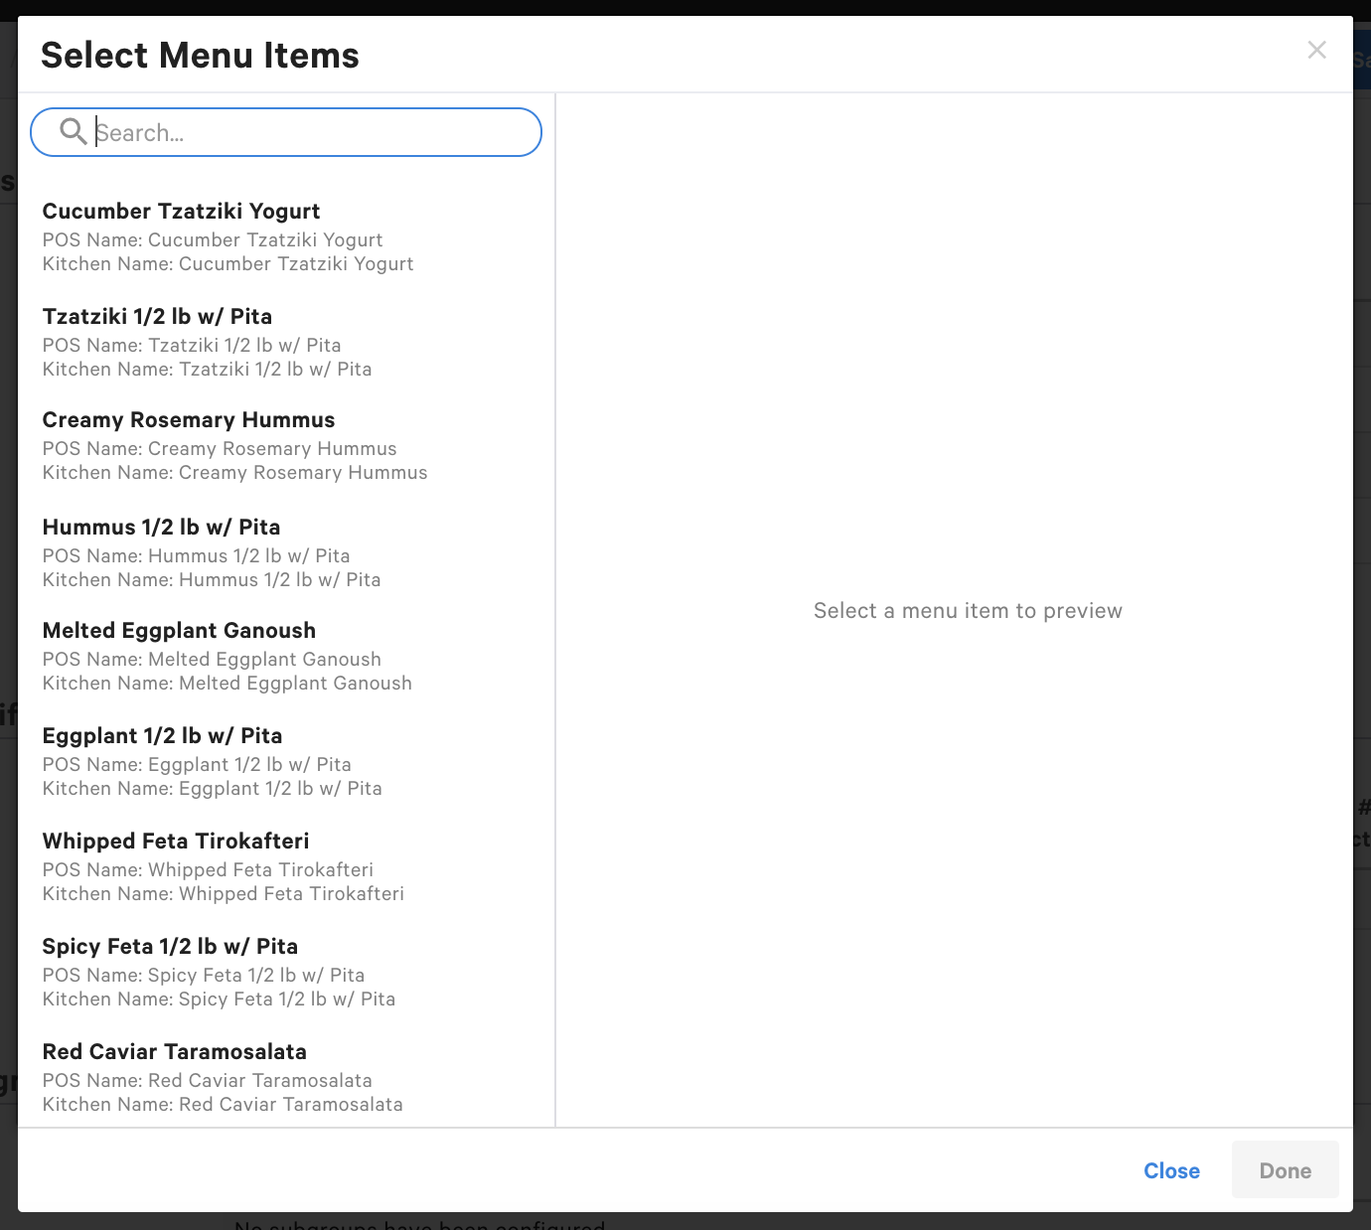This screenshot has height=1230, width=1371.
Task: Click Kitchen Name line for Creamy Rosemary Hummus
Action: (x=234, y=473)
